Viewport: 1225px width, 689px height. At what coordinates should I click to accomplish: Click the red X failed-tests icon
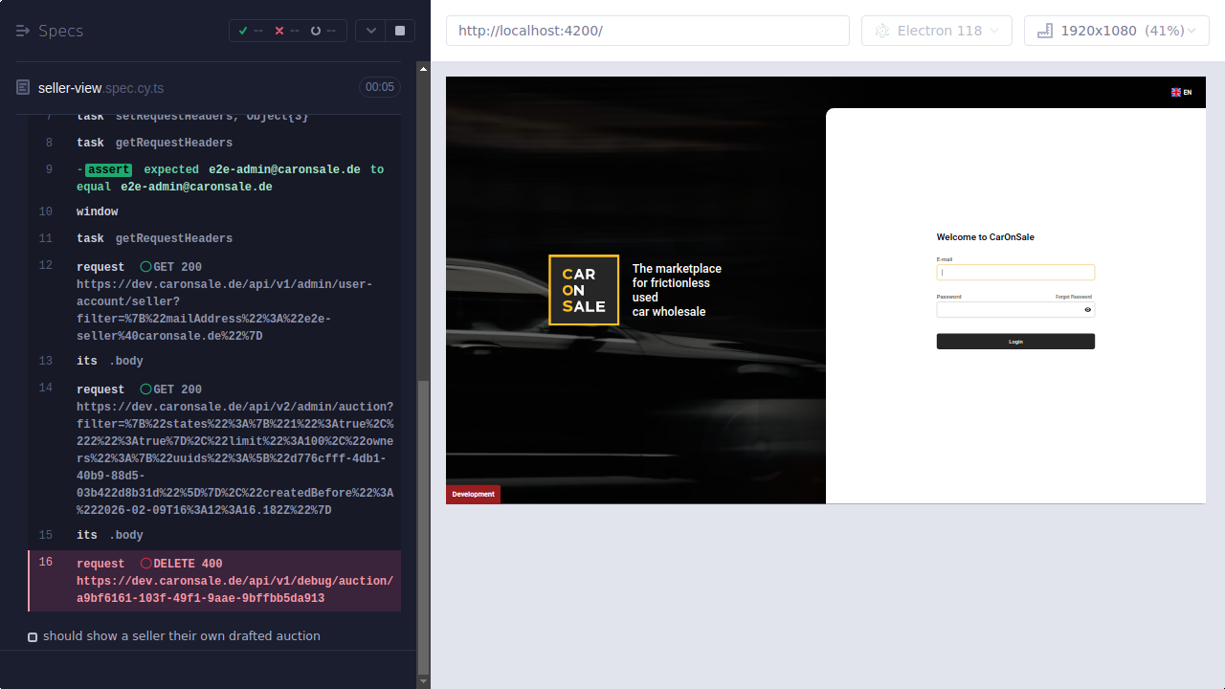click(x=280, y=30)
